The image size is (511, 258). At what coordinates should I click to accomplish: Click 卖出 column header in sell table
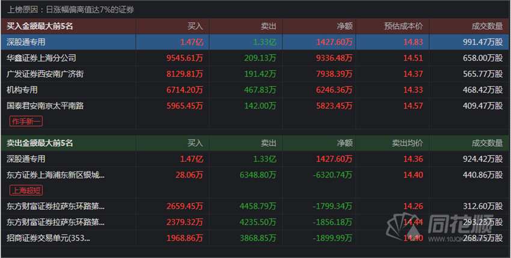pos(268,143)
